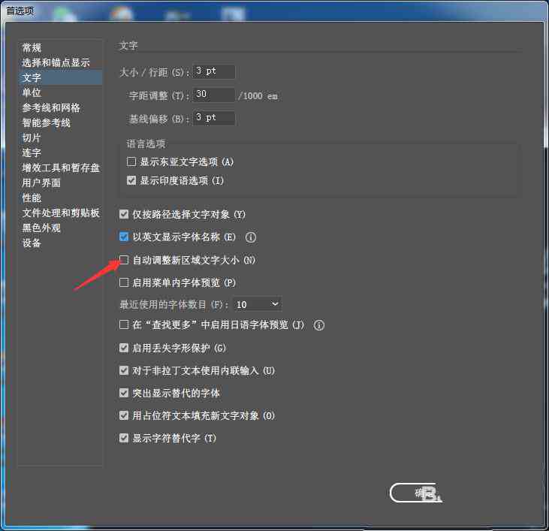Enable 自动调整新区域文字大小
The height and width of the screenshot is (531, 549).
pyautogui.click(x=124, y=260)
